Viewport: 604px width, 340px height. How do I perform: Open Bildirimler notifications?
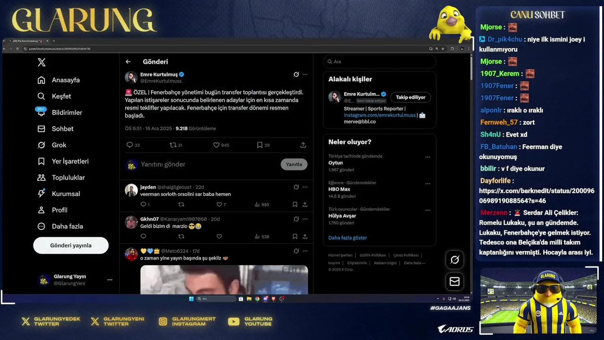point(60,112)
